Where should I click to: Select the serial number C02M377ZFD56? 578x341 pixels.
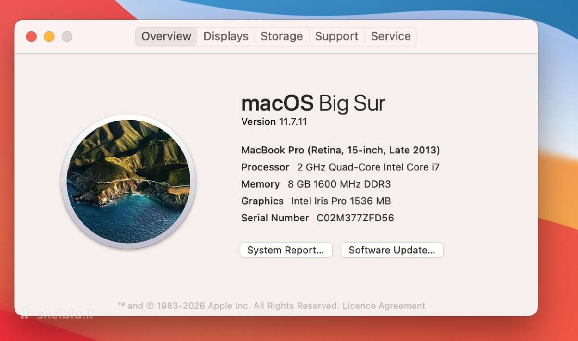[355, 218]
